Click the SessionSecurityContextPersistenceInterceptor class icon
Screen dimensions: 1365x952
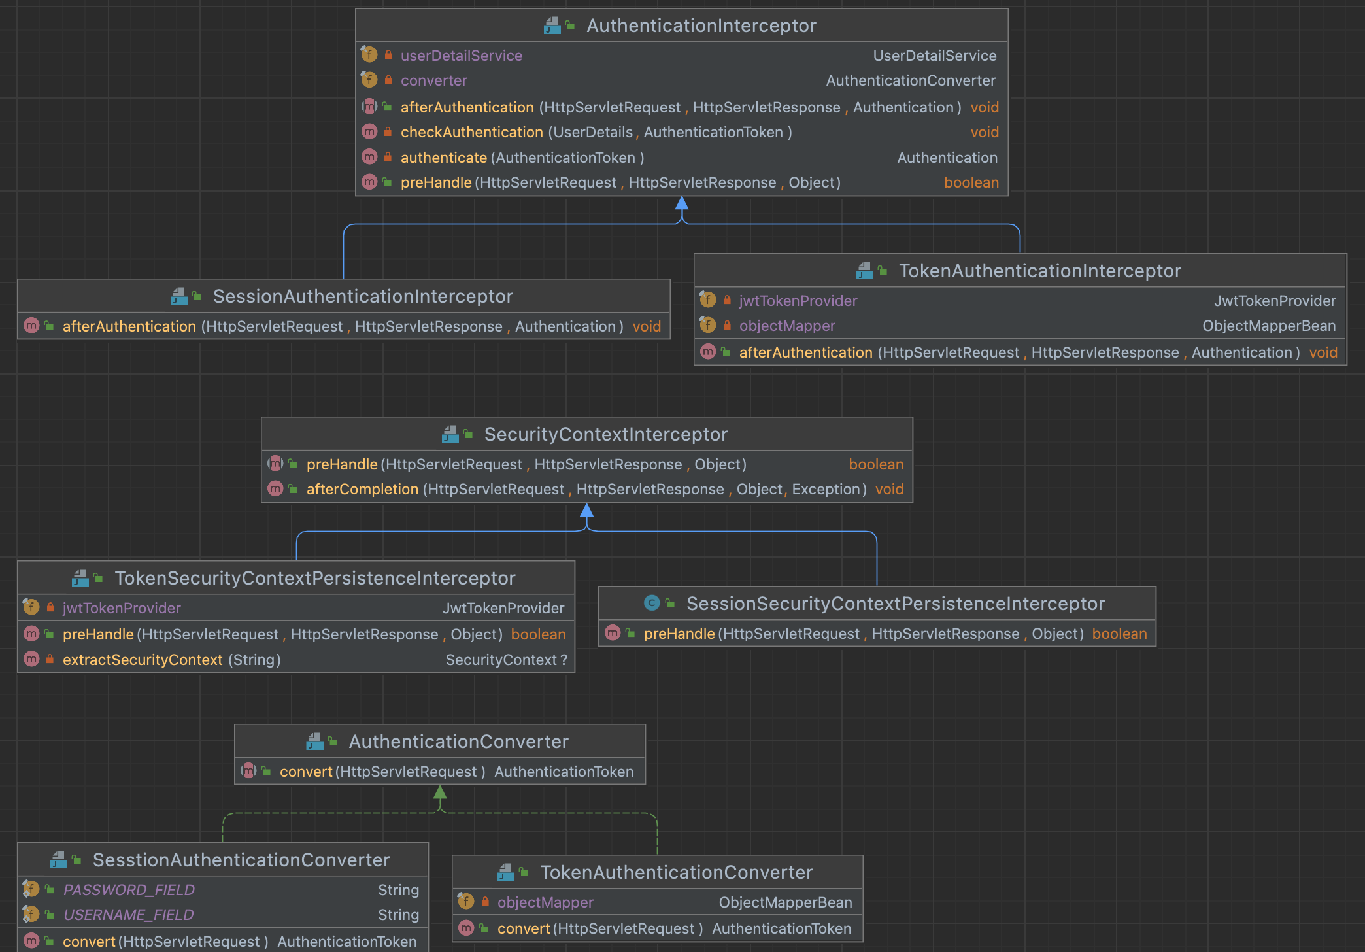coord(652,603)
